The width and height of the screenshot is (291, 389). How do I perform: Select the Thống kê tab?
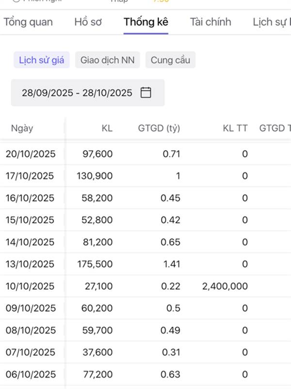coord(145,22)
